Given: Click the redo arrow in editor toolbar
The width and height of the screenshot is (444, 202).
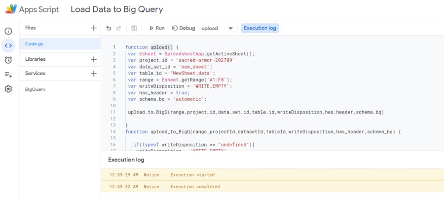Looking at the screenshot, I should [118, 28].
